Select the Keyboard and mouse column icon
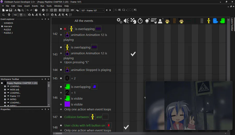 (x=154, y=21)
